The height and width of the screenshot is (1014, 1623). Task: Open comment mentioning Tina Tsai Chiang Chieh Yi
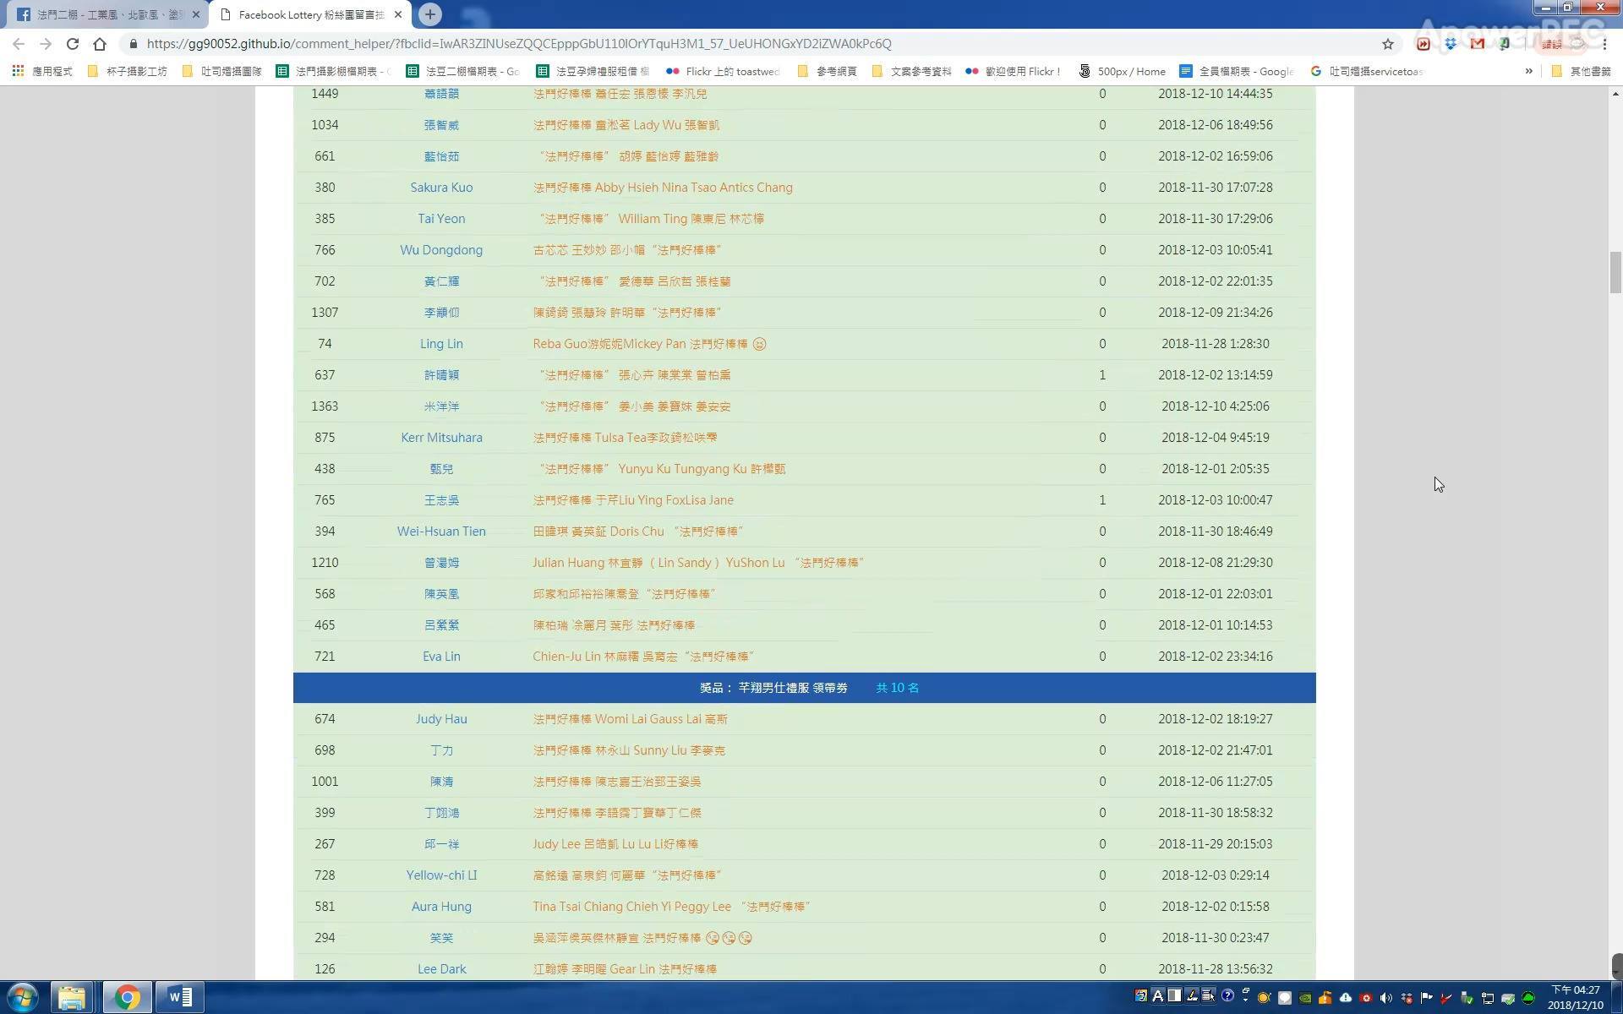(671, 907)
